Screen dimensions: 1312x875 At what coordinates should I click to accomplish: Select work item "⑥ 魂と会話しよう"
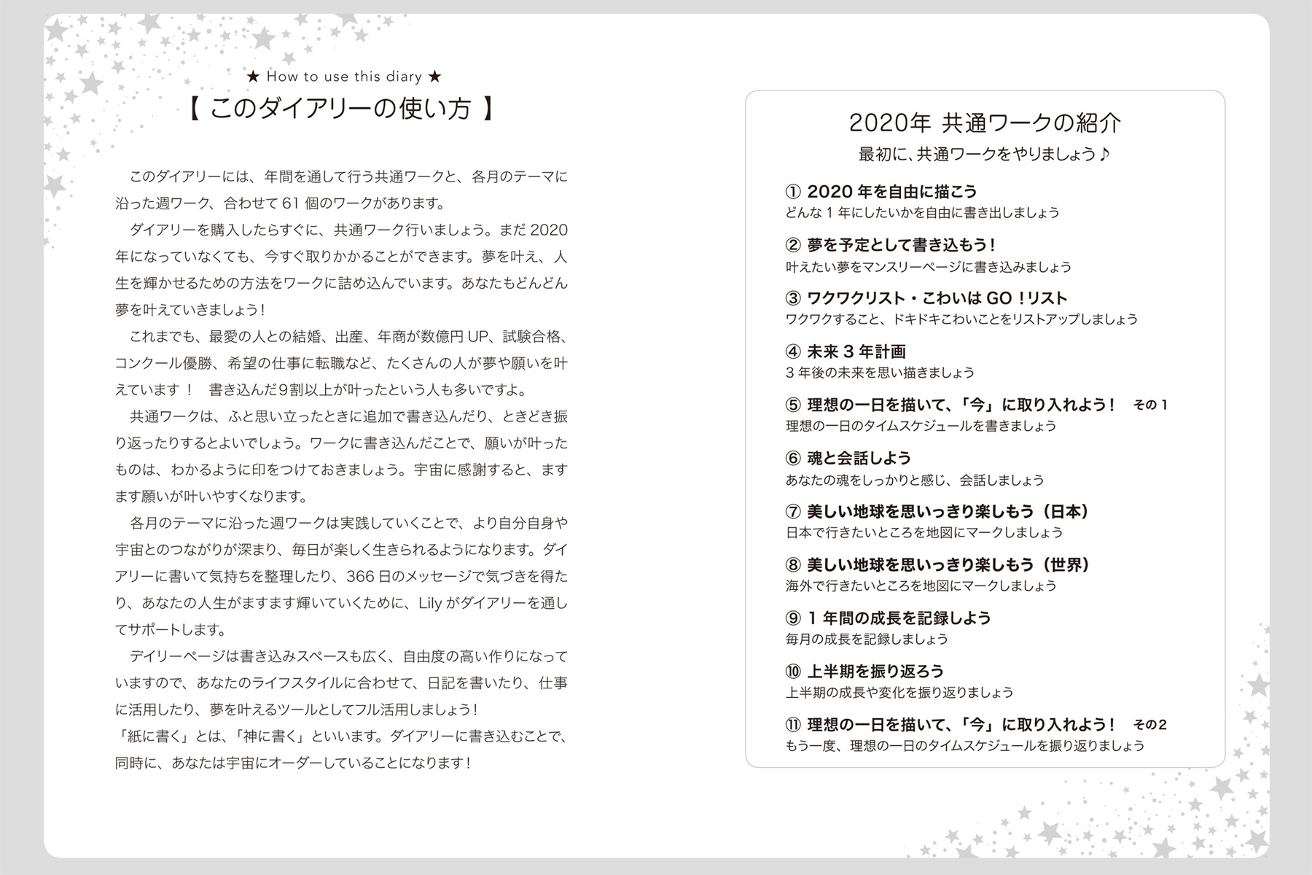click(848, 459)
